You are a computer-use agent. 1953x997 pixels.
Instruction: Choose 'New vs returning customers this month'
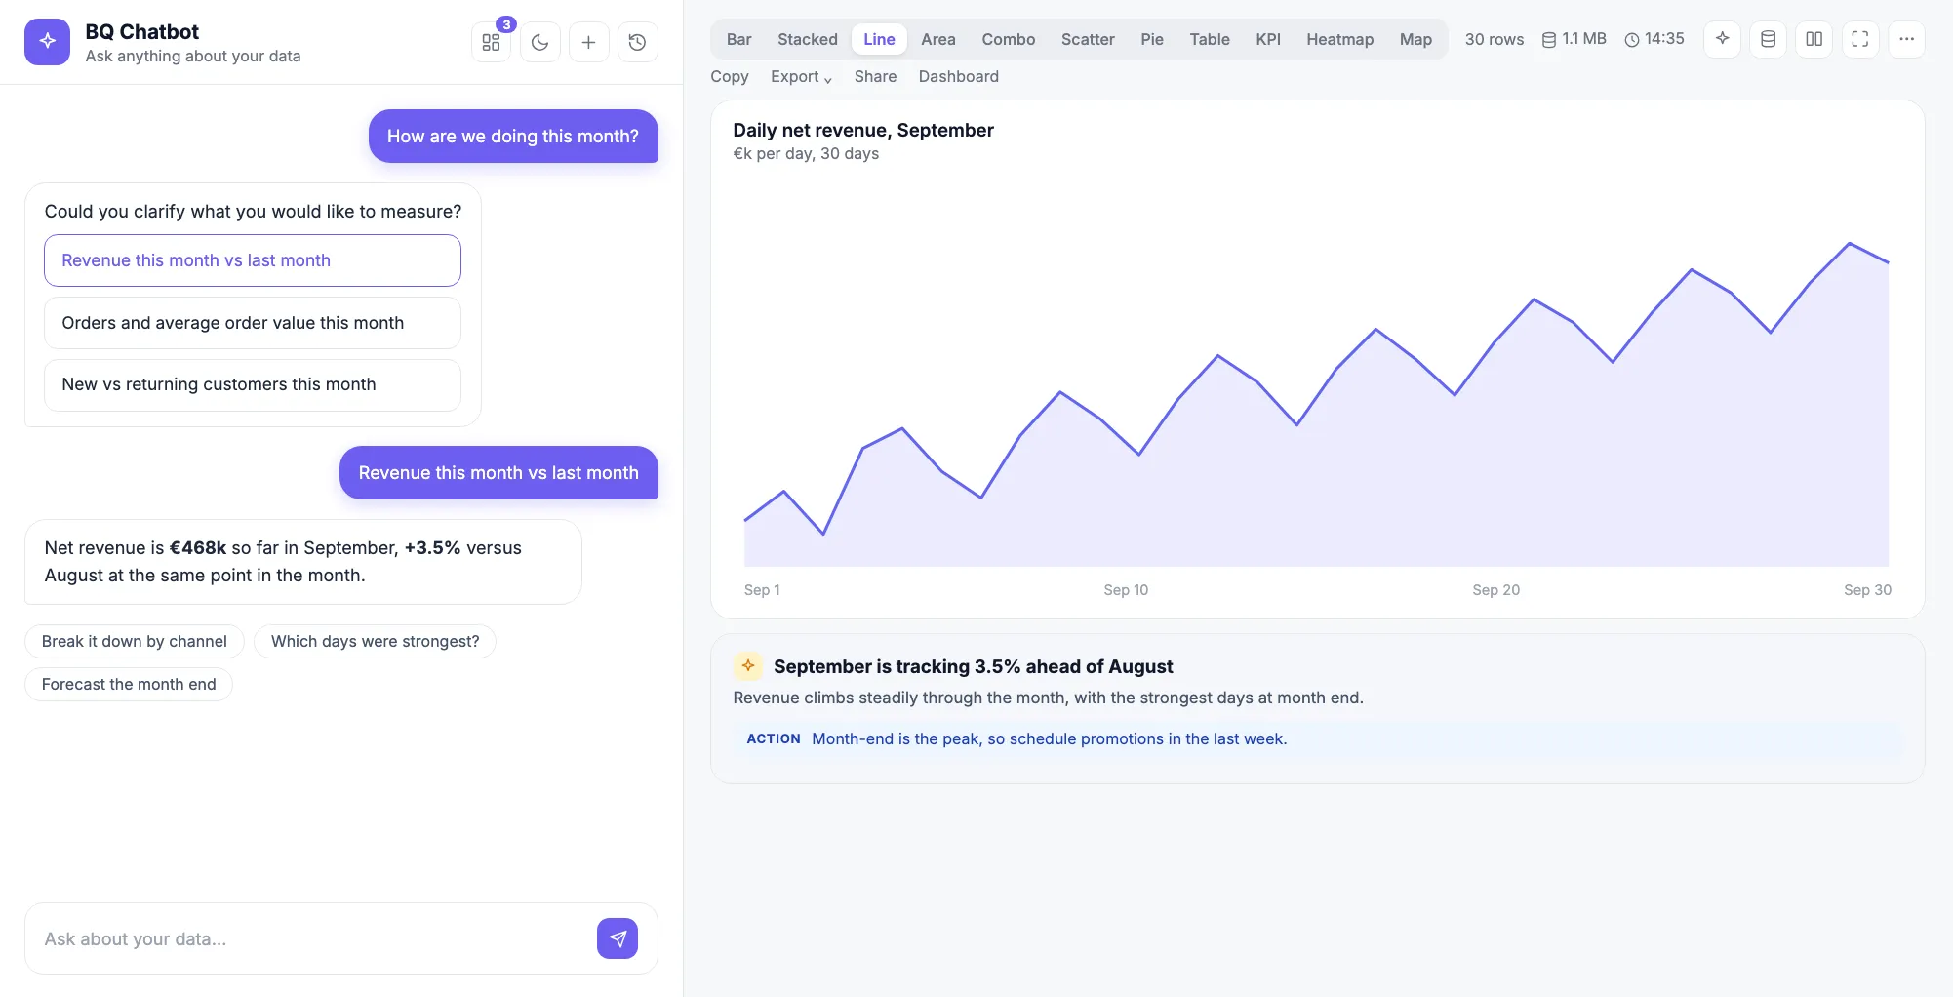point(253,384)
